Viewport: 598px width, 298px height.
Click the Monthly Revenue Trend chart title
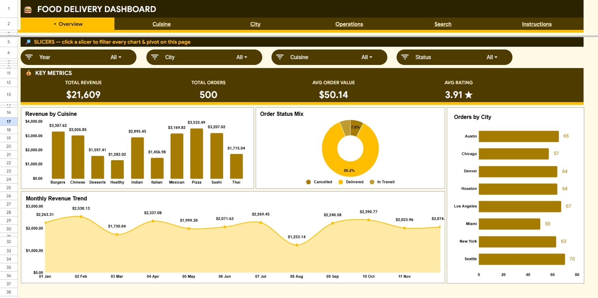56,198
